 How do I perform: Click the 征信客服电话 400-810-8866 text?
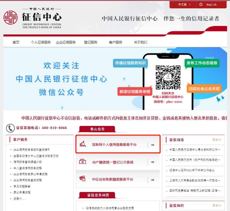click(42, 128)
